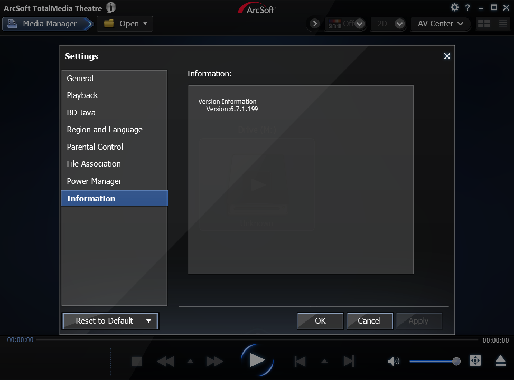Screen dimensions: 514x380
Task: Eject the disc
Action: click(500, 360)
